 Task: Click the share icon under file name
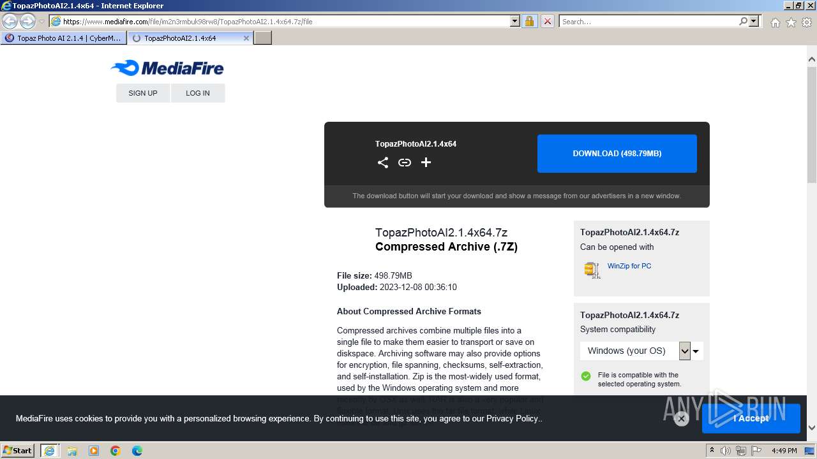click(x=383, y=163)
